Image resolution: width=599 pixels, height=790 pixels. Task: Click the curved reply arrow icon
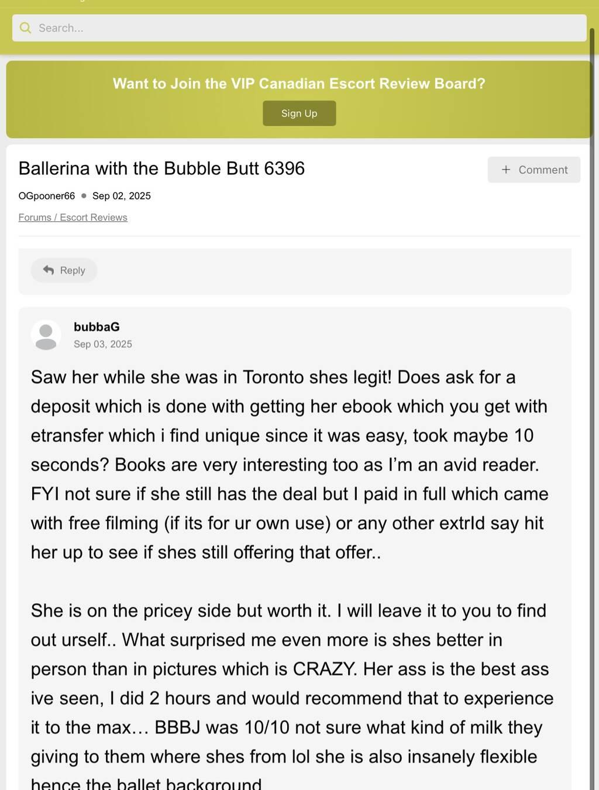[49, 270]
